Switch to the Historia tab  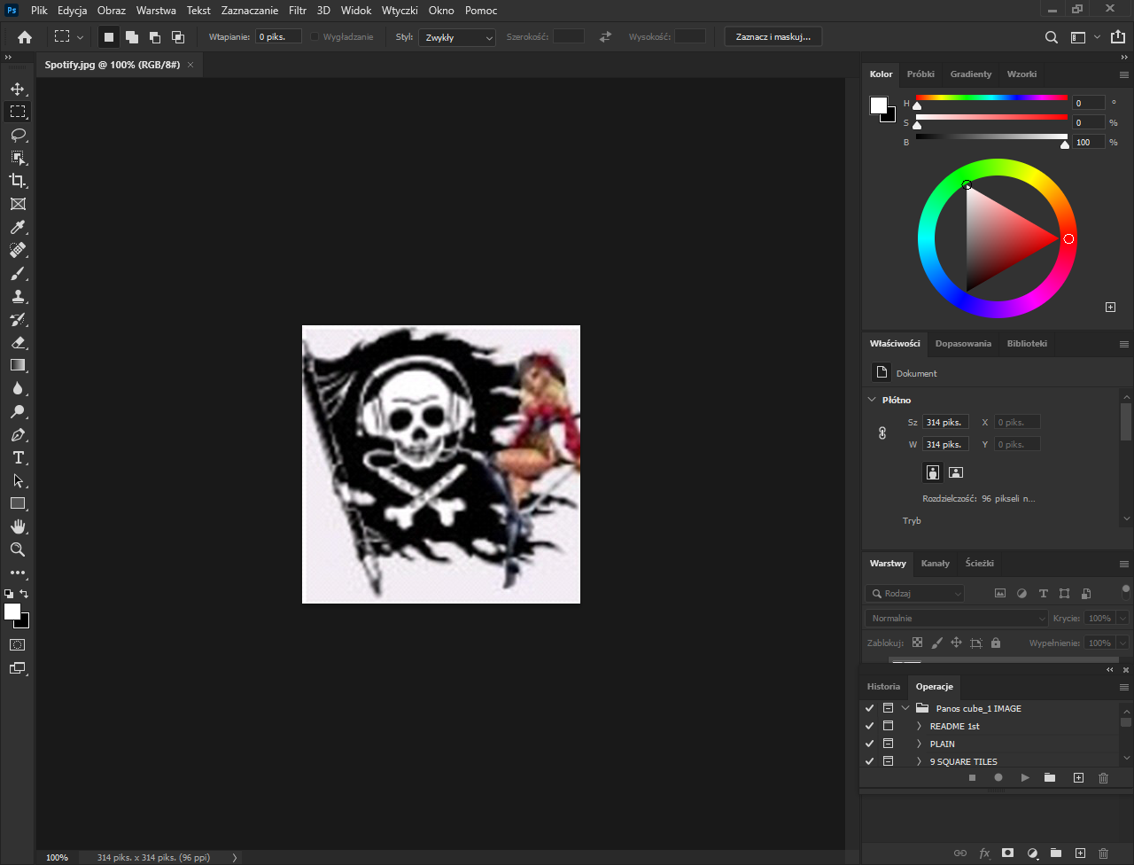pos(883,686)
